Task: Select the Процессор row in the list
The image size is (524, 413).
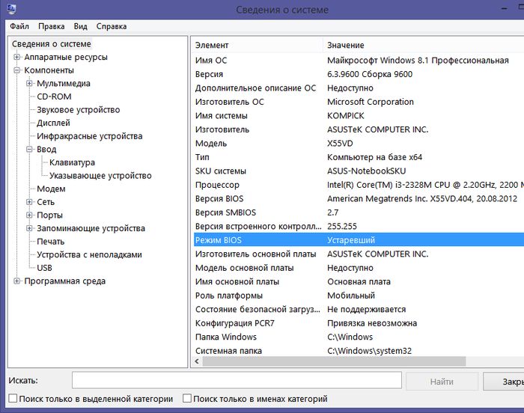Action: [217, 185]
